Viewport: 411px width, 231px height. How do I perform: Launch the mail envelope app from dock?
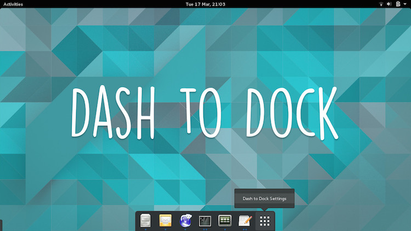tap(165, 221)
